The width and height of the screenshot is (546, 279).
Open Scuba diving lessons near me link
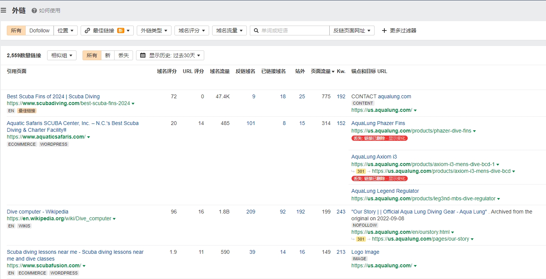[75, 255]
